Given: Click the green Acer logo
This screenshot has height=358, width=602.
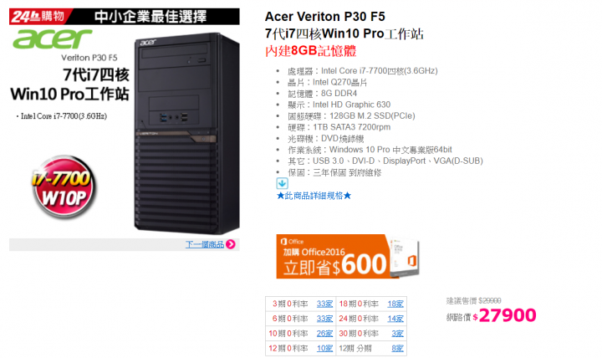Looking at the screenshot, I should pyautogui.click(x=52, y=38).
